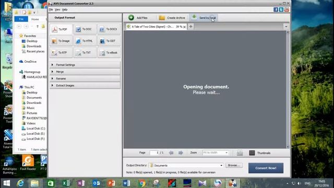Open Foxit Reader desktop shortcut

click(x=28, y=163)
